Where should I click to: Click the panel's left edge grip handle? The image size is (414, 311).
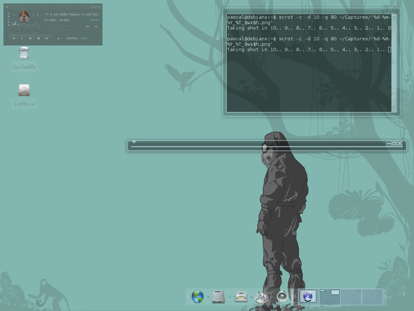click(188, 297)
